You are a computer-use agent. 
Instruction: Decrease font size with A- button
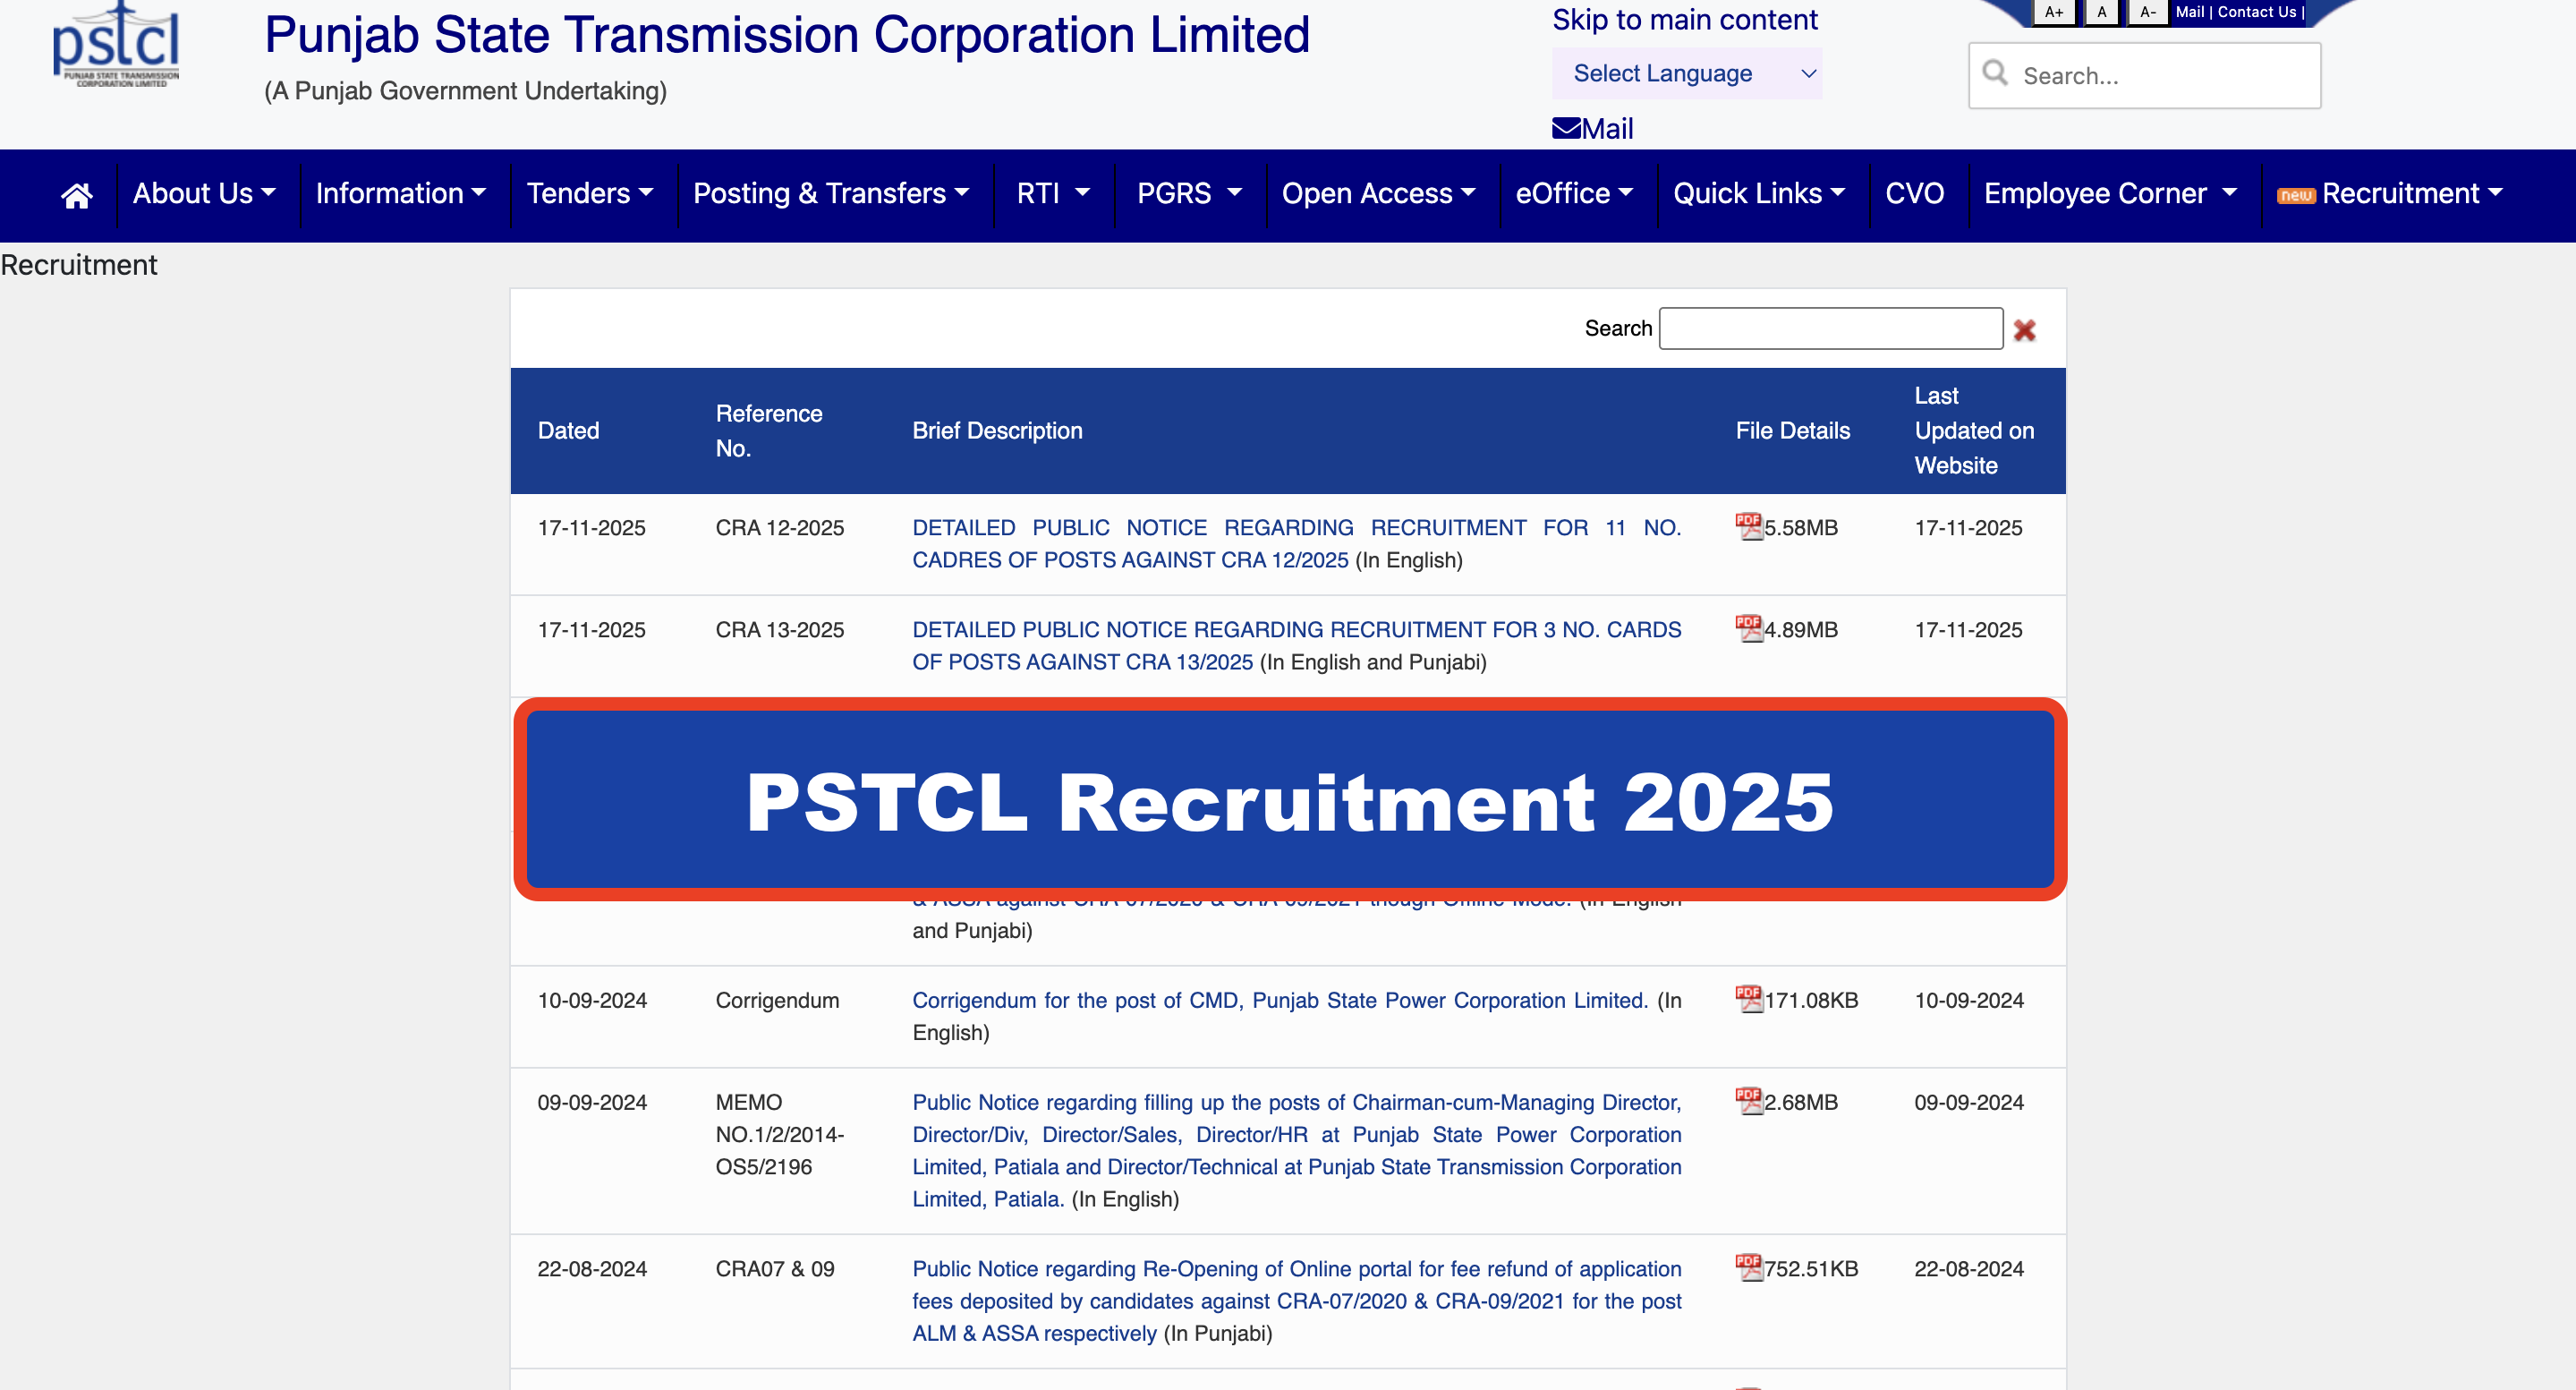(x=2147, y=12)
